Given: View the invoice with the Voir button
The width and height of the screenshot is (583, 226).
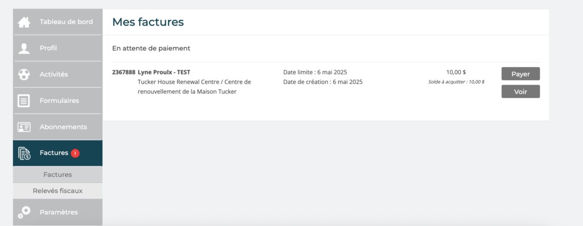Looking at the screenshot, I should point(520,91).
